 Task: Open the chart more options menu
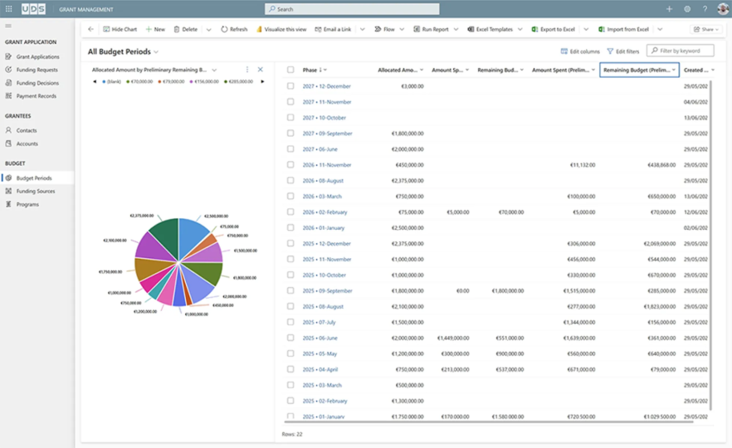247,70
